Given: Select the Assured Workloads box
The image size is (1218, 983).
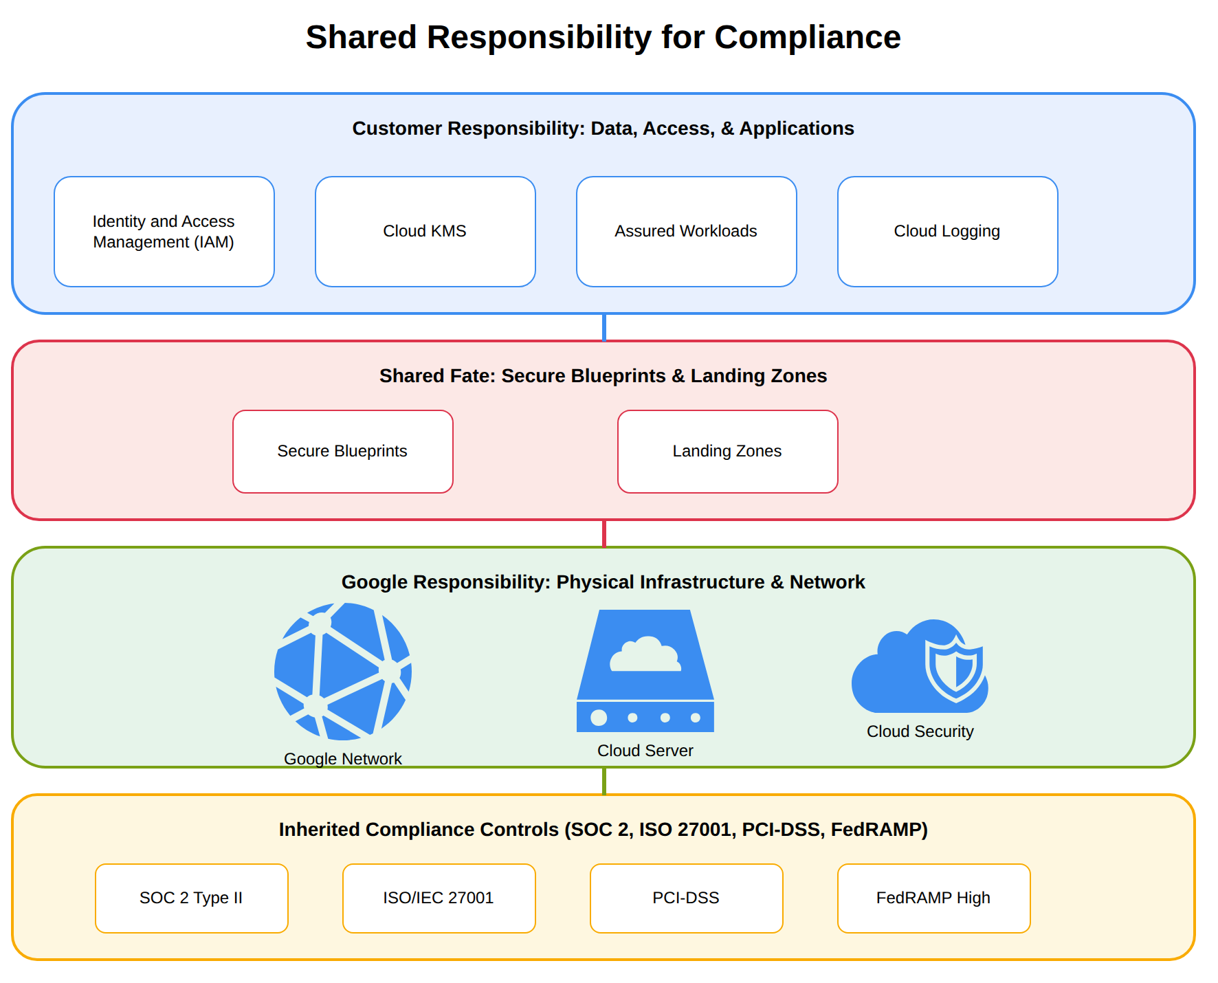Looking at the screenshot, I should 687,232.
